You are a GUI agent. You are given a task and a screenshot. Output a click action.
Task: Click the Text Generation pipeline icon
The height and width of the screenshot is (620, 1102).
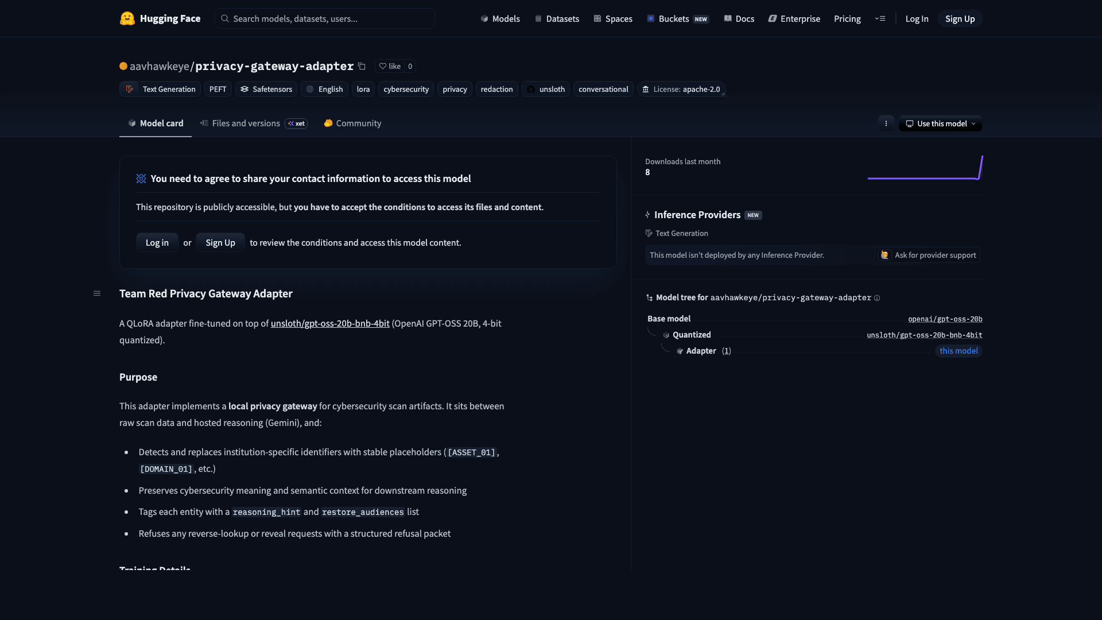pos(129,89)
